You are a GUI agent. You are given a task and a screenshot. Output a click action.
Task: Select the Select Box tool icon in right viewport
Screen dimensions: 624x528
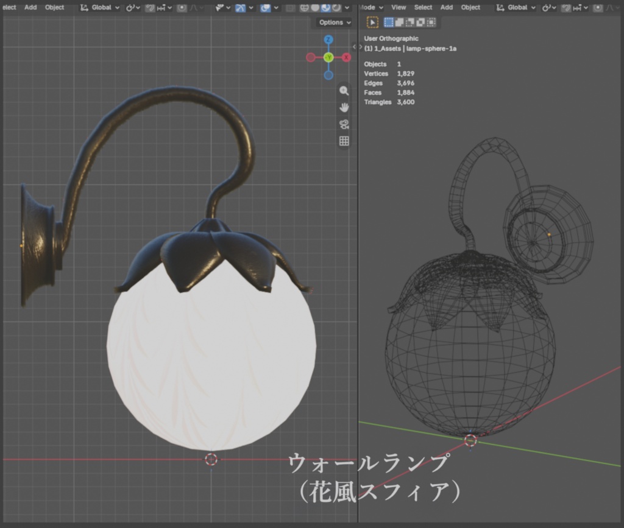[x=372, y=23]
